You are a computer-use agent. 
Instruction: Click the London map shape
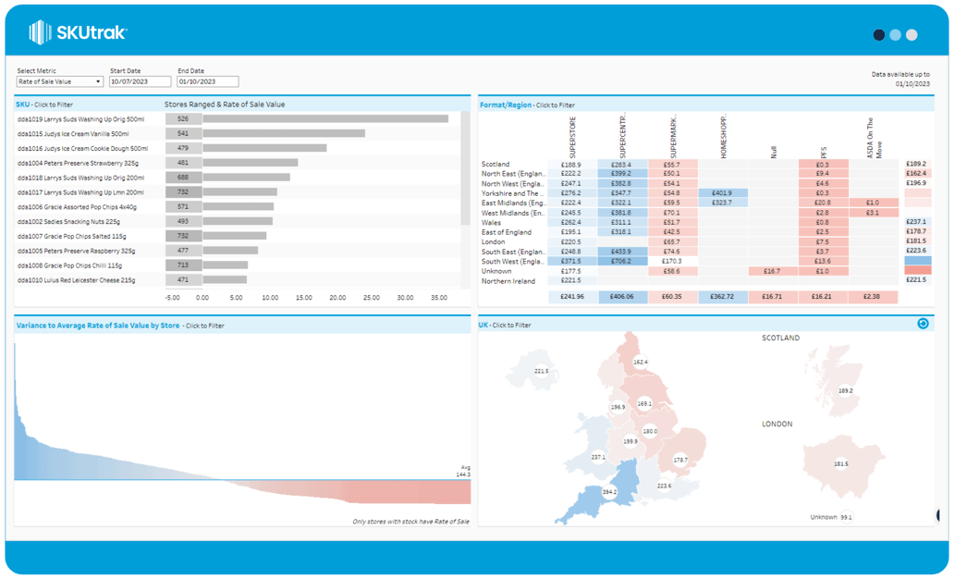(x=840, y=462)
